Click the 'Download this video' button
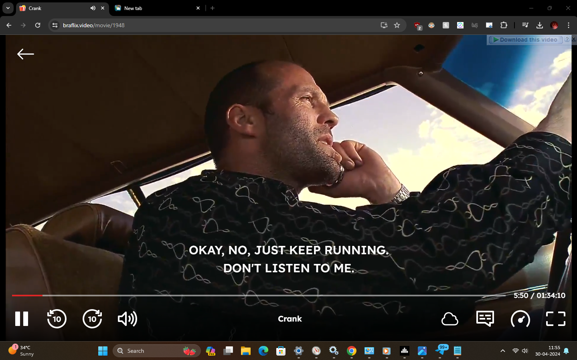Screen dimensions: 577x360 pyautogui.click(x=525, y=40)
